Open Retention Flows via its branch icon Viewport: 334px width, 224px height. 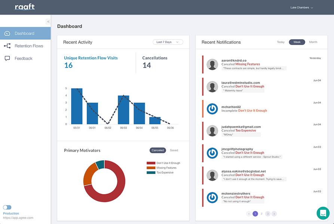[7, 46]
